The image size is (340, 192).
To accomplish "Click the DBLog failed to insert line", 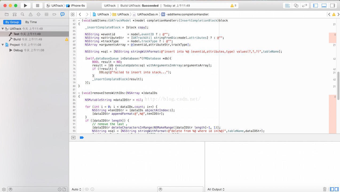I will (x=135, y=72).
